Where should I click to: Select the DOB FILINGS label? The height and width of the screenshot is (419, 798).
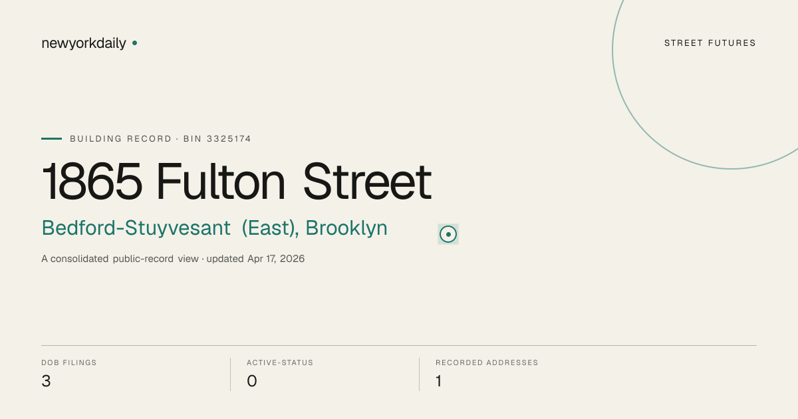(69, 362)
